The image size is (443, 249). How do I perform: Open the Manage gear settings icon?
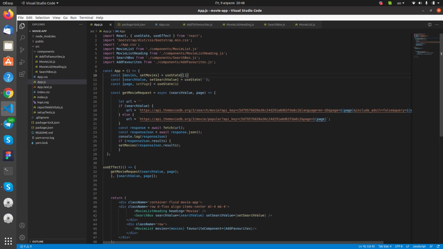[22, 238]
